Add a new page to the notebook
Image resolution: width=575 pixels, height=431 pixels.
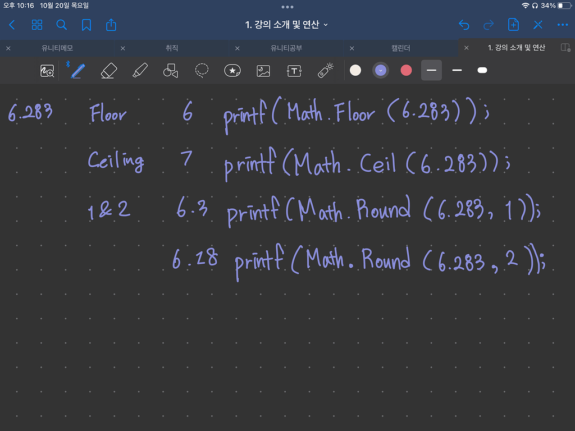point(513,25)
